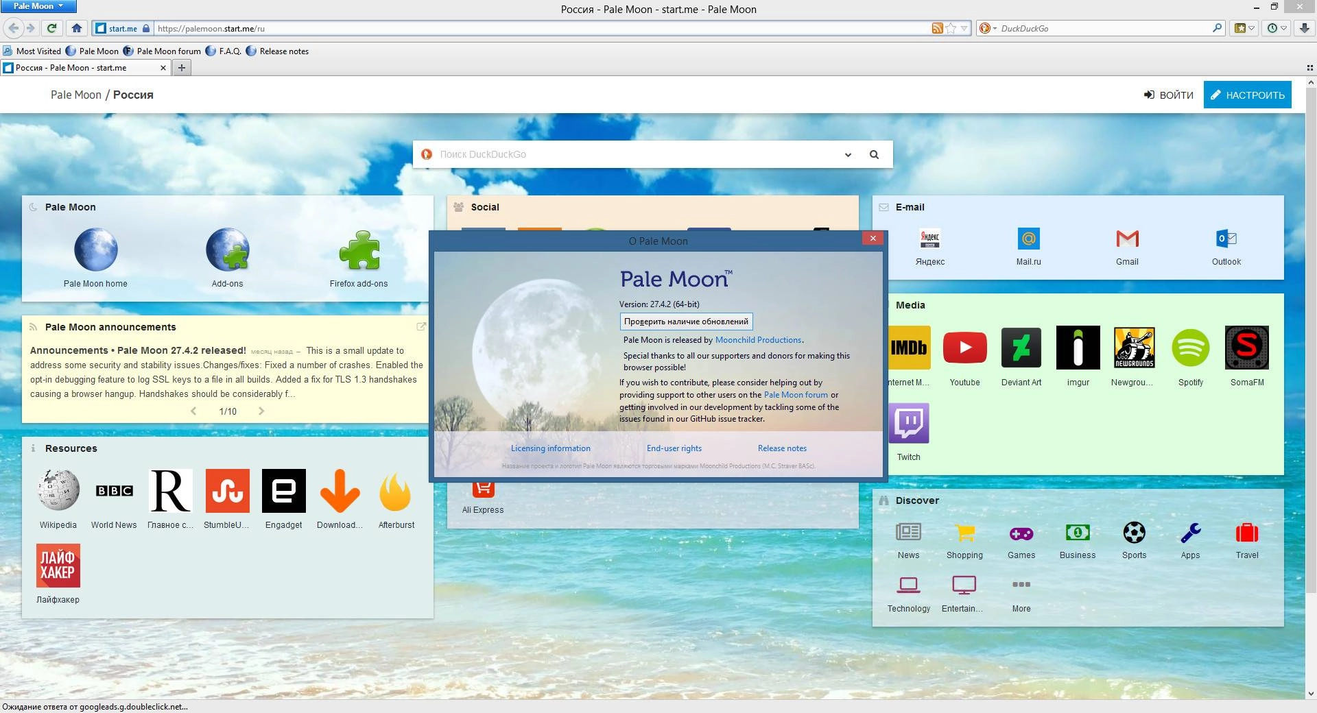1317x713 pixels.
Task: Expand the address bar history dropdown
Action: pyautogui.click(x=964, y=28)
